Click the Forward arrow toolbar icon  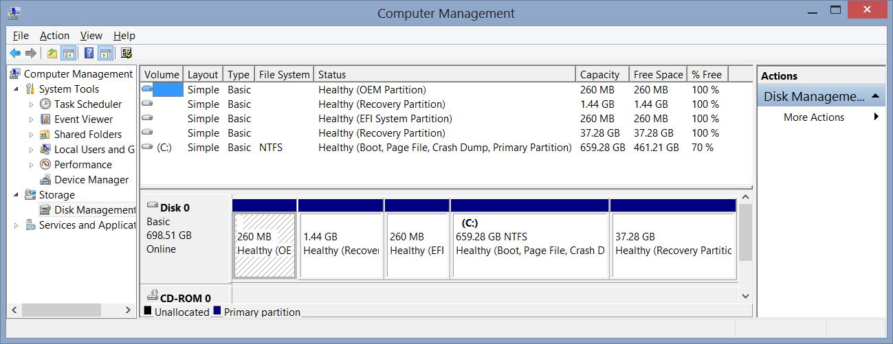pos(31,53)
